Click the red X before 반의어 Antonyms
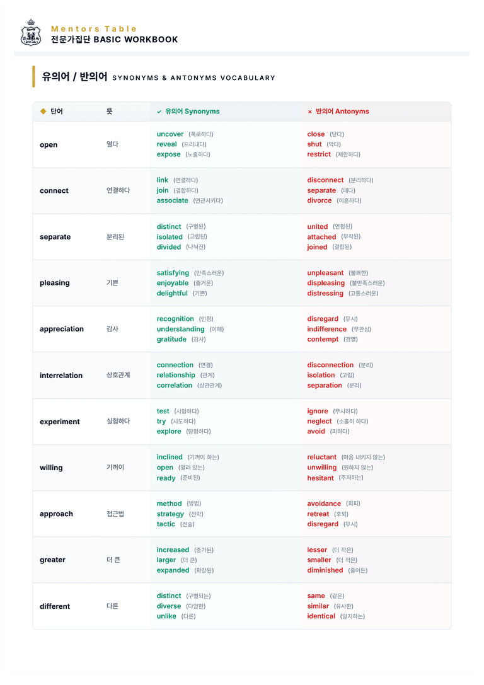This screenshot has height=685, width=484. [309, 112]
